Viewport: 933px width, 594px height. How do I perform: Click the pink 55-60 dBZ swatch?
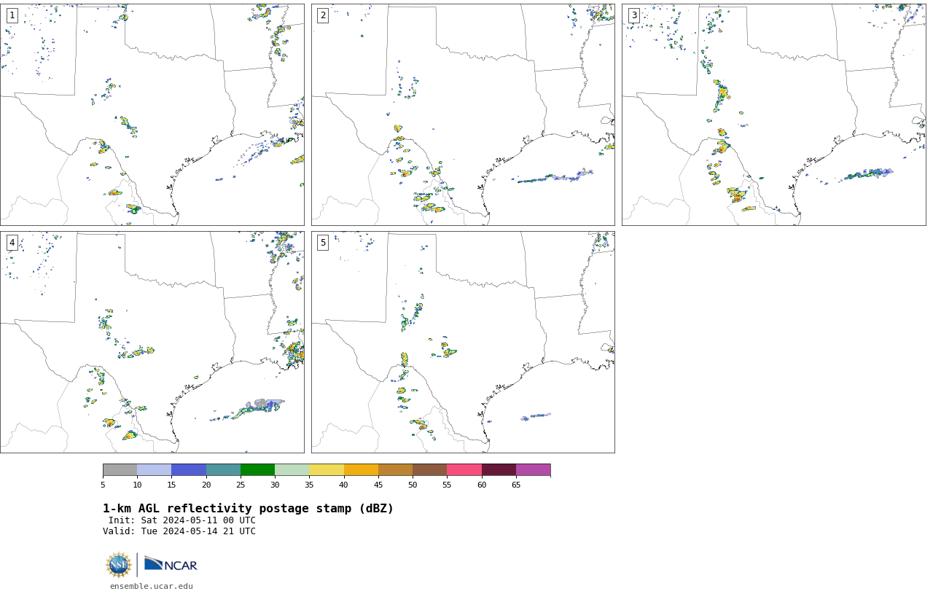click(464, 470)
